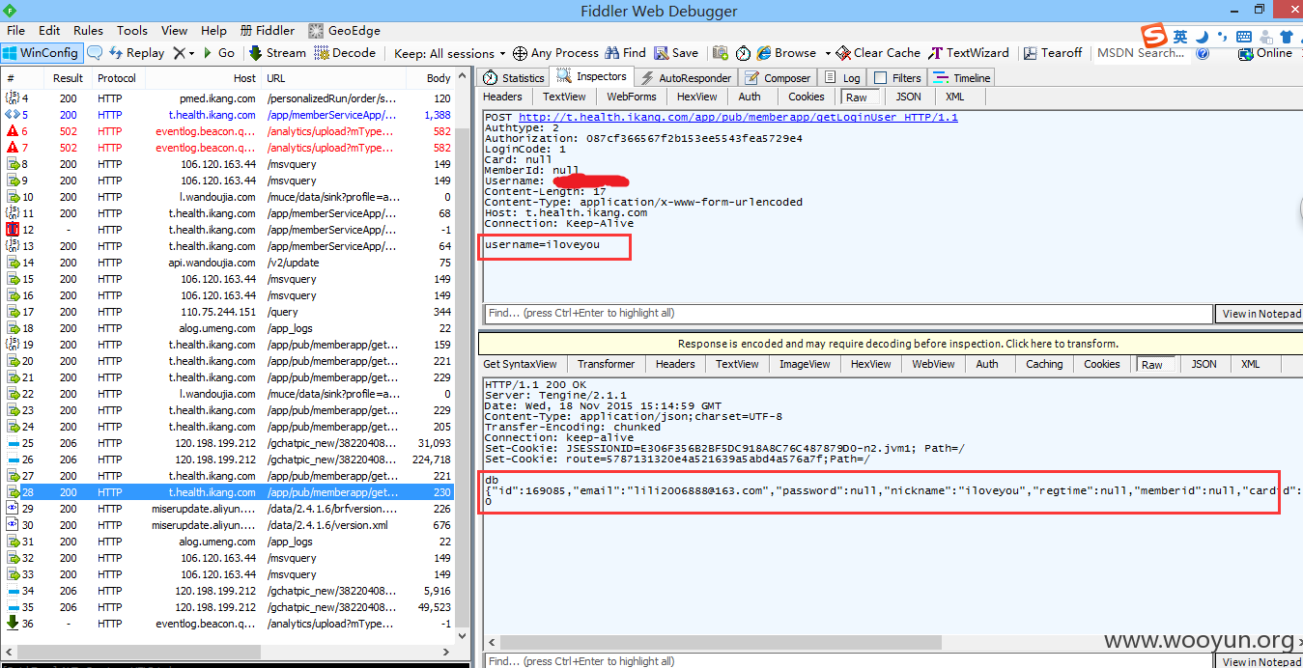This screenshot has width=1303, height=668.
Task: Select request Headers inspector tab
Action: point(502,97)
